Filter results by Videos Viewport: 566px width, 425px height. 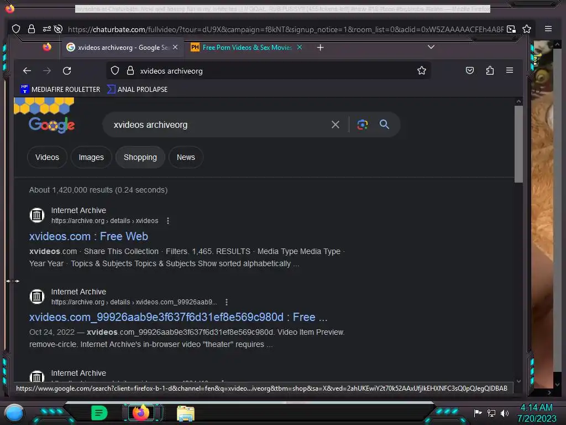point(48,157)
